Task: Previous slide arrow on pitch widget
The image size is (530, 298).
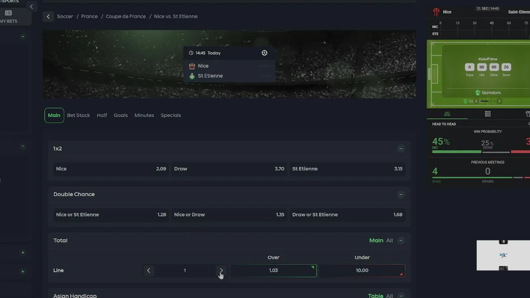Action: (x=476, y=101)
